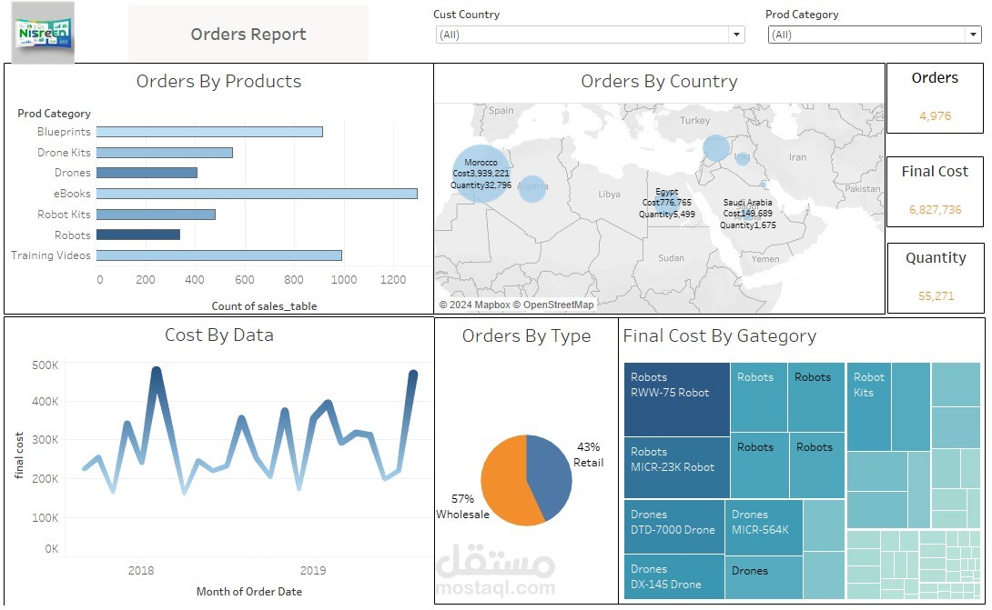Click the 57% Wholesale label
This screenshot has width=992, height=610.
tap(462, 506)
